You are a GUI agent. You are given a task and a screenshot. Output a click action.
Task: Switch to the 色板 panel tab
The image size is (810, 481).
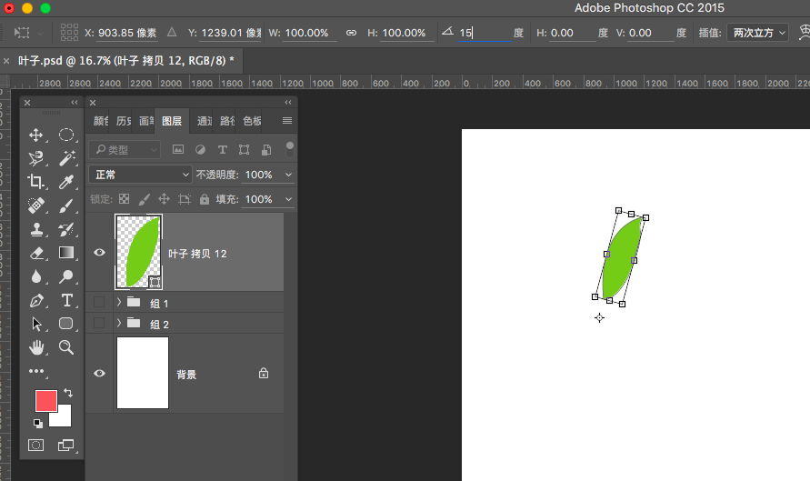[x=252, y=121]
